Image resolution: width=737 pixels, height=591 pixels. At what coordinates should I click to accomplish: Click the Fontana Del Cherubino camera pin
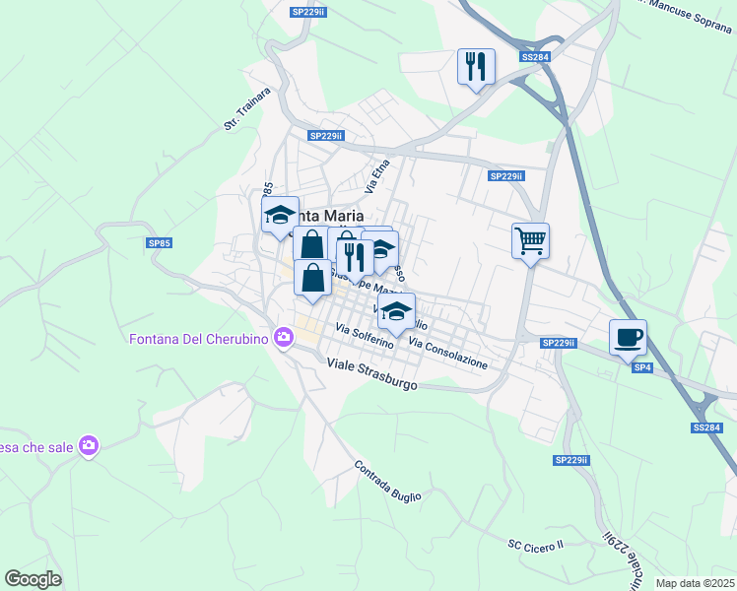click(x=284, y=339)
